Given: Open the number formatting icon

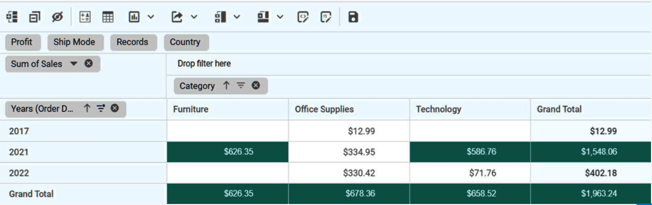Looking at the screenshot, I should [326, 17].
